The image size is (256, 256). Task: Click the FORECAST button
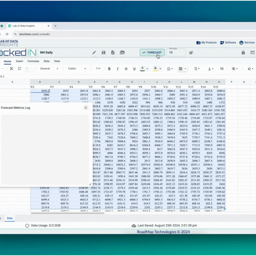coord(152,52)
